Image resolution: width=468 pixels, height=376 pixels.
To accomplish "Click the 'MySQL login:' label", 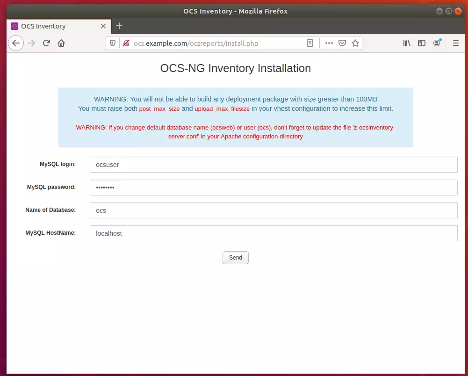I will 58,164.
